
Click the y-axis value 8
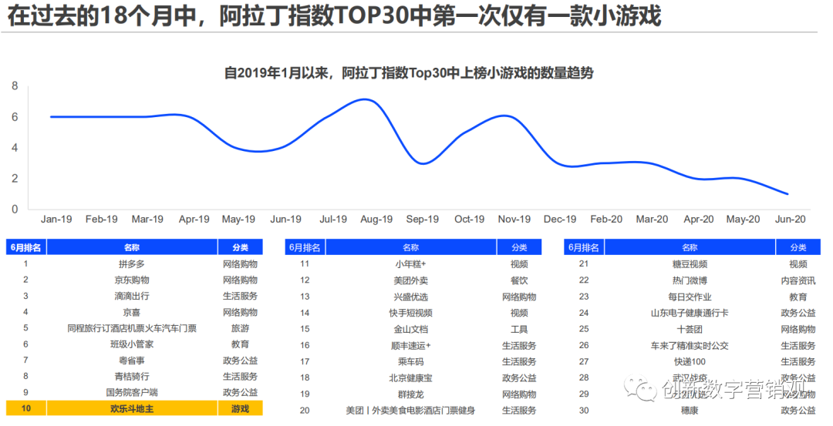pyautogui.click(x=15, y=86)
